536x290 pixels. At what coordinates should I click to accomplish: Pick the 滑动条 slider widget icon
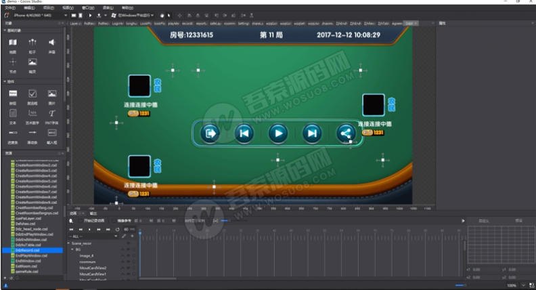tap(32, 133)
